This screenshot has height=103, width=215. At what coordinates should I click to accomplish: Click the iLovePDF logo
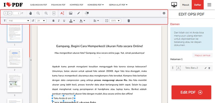[13, 5]
